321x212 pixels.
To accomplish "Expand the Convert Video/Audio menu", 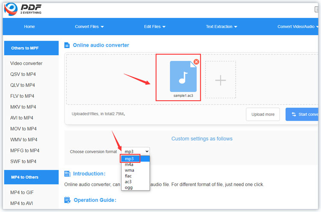I will coord(297,27).
